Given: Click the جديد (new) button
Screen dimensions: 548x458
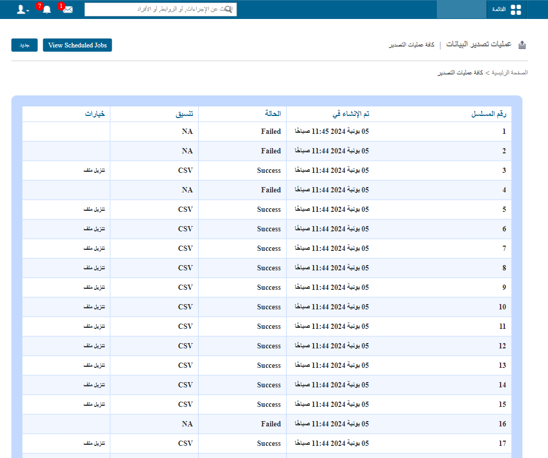Looking at the screenshot, I should [24, 45].
